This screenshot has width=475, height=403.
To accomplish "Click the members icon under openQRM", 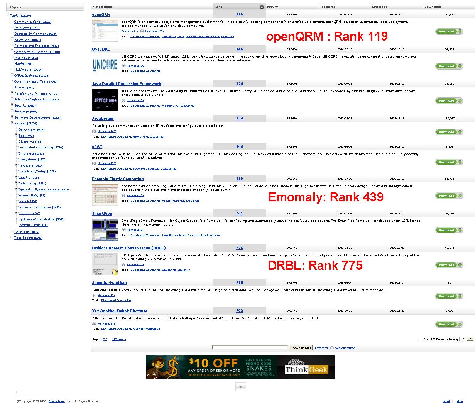I will [x=142, y=31].
